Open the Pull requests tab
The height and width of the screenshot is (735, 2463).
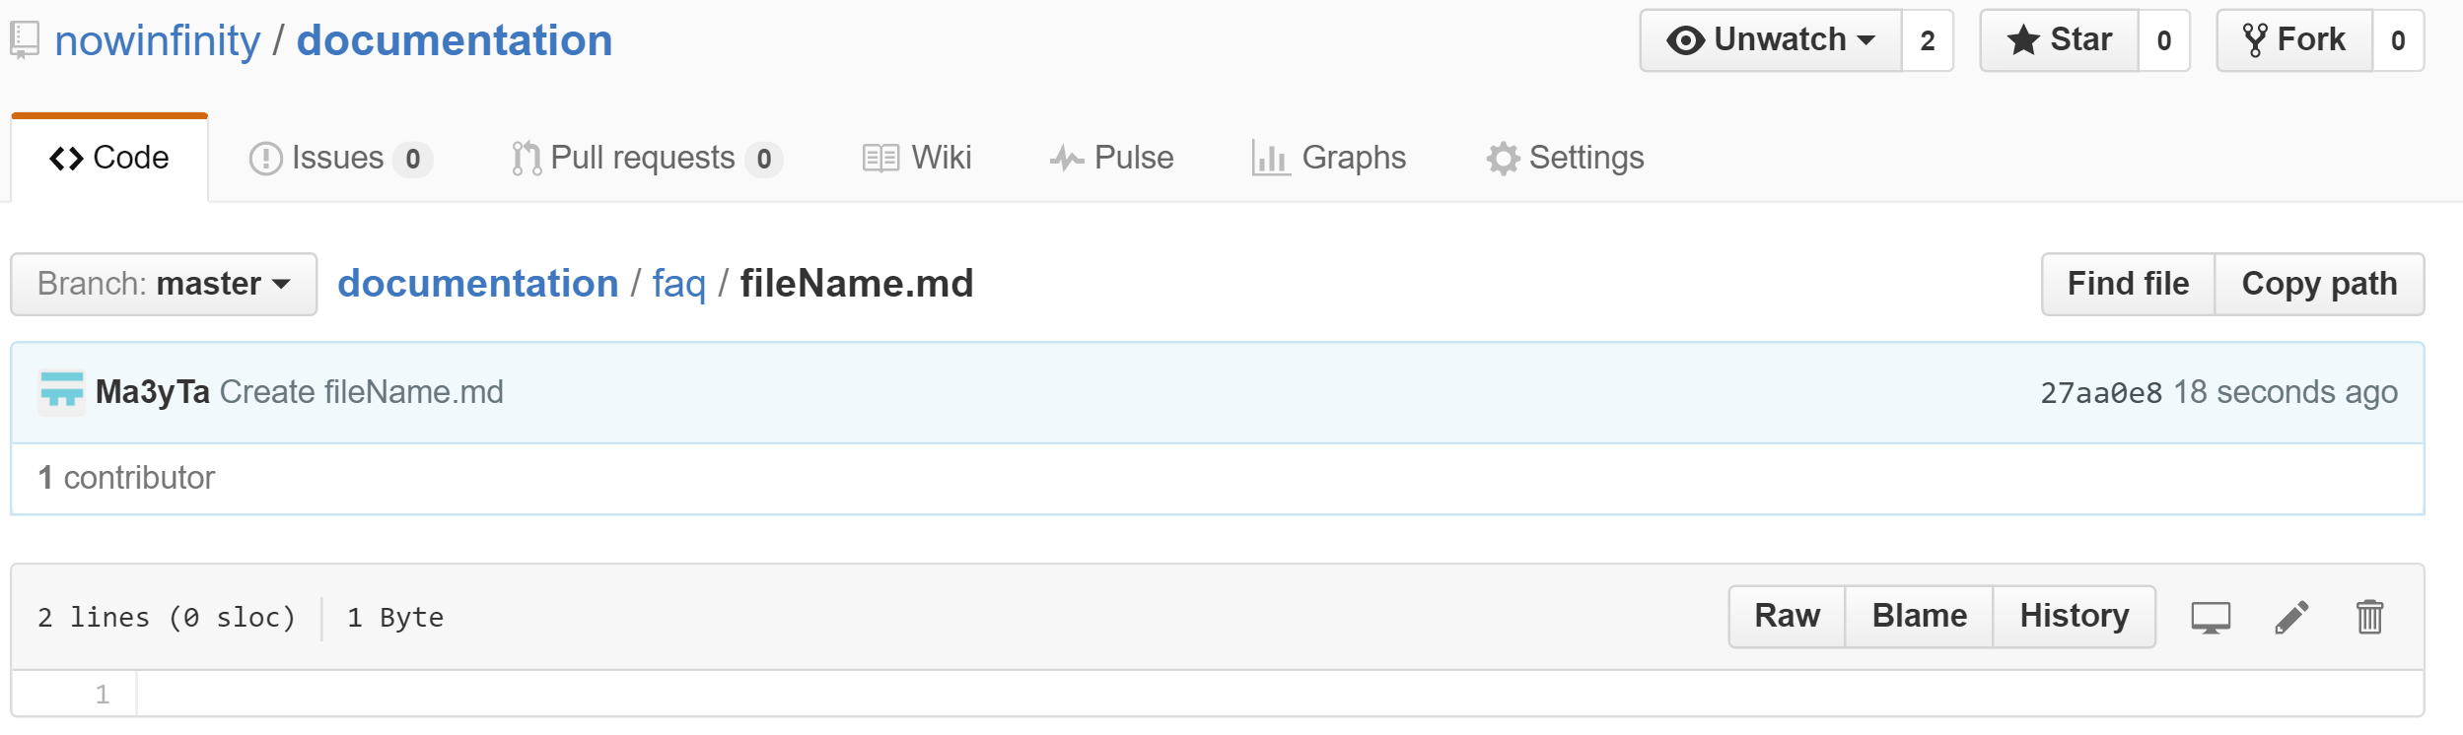[645, 159]
